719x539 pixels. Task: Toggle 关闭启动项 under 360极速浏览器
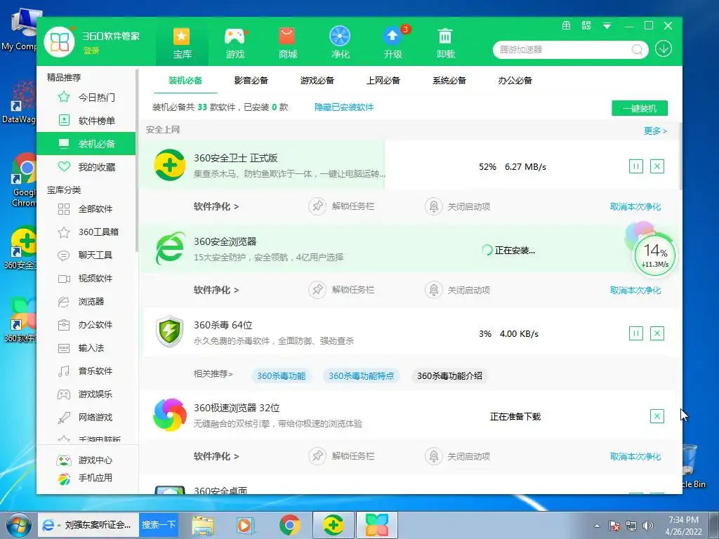(458, 456)
